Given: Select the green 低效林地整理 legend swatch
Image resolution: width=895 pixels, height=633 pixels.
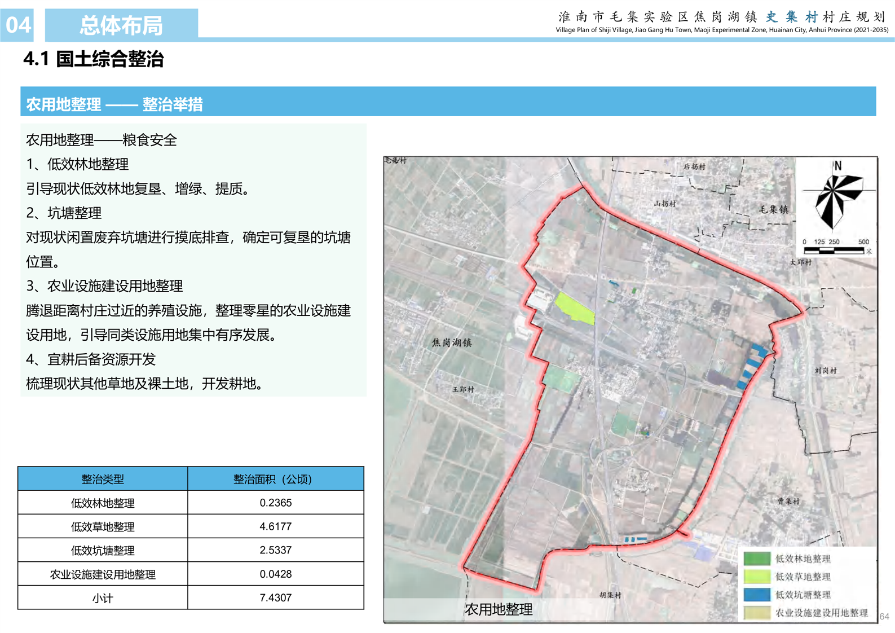Looking at the screenshot, I should (x=756, y=559).
